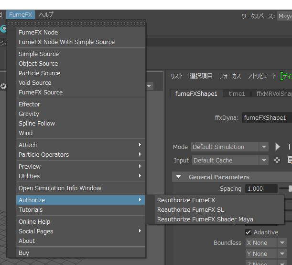Toggle the Adaptive checkbox
The height and width of the screenshot is (265, 292).
[x=248, y=232]
